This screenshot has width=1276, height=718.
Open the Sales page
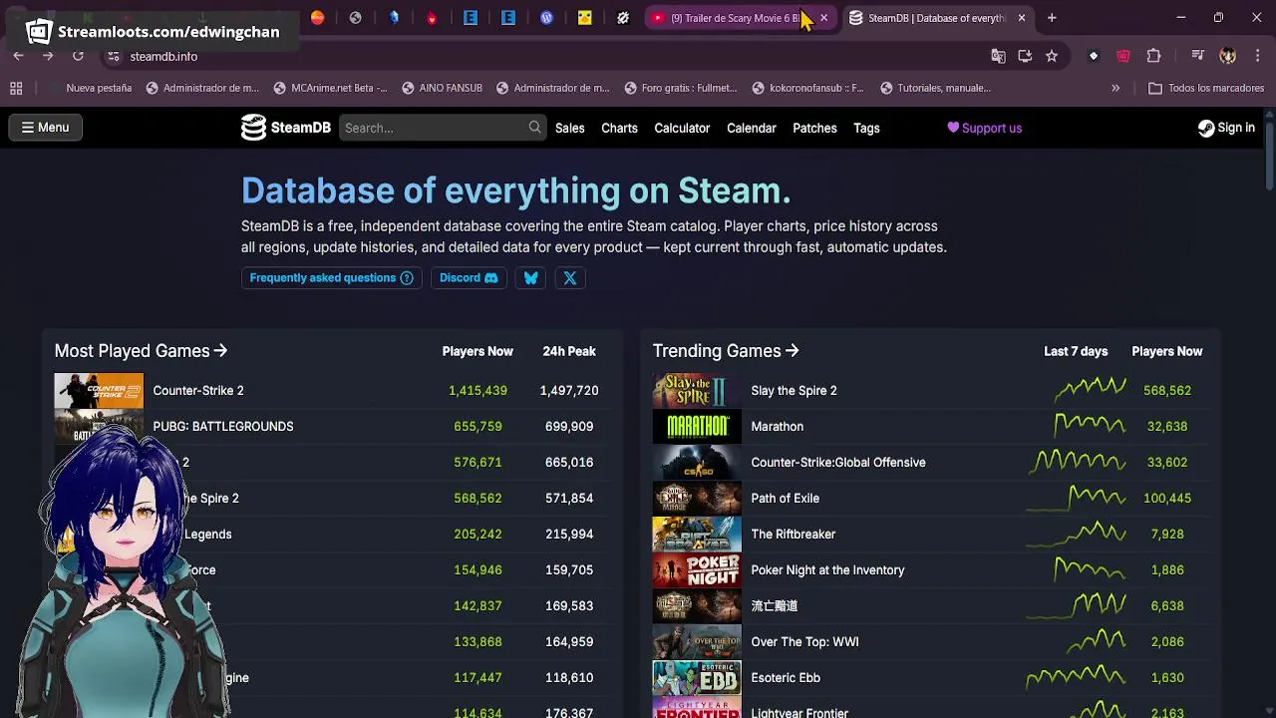[570, 128]
